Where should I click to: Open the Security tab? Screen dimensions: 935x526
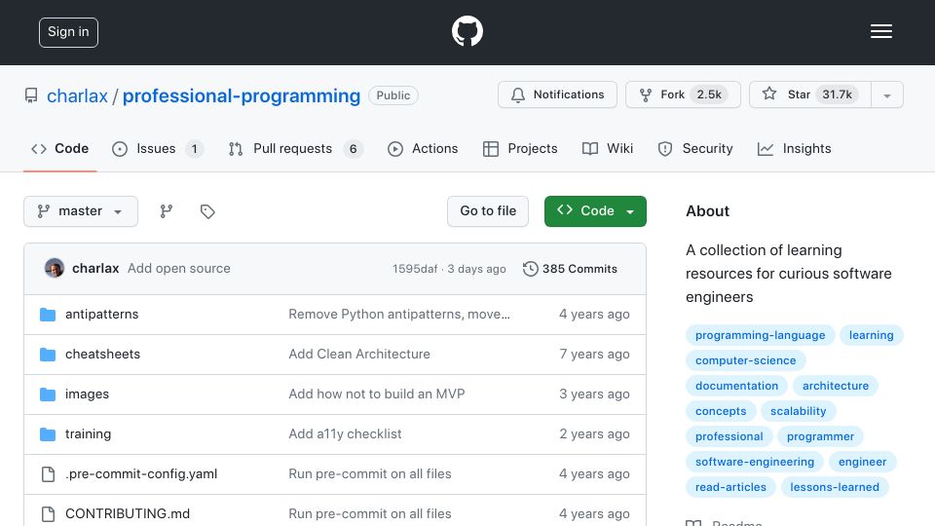[x=694, y=148]
